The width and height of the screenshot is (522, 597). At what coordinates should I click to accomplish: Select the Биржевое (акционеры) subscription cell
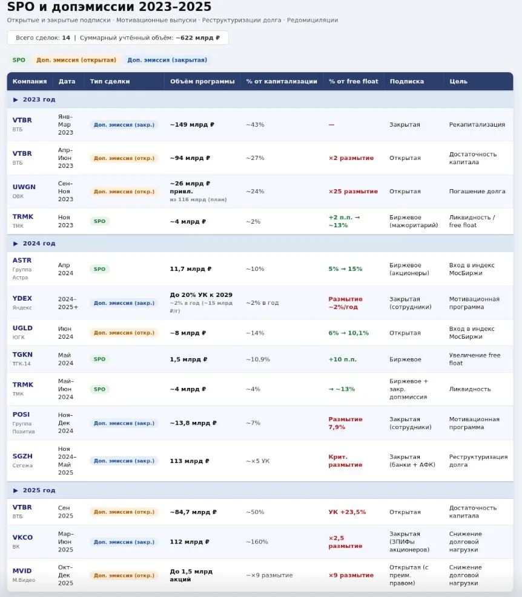(409, 269)
